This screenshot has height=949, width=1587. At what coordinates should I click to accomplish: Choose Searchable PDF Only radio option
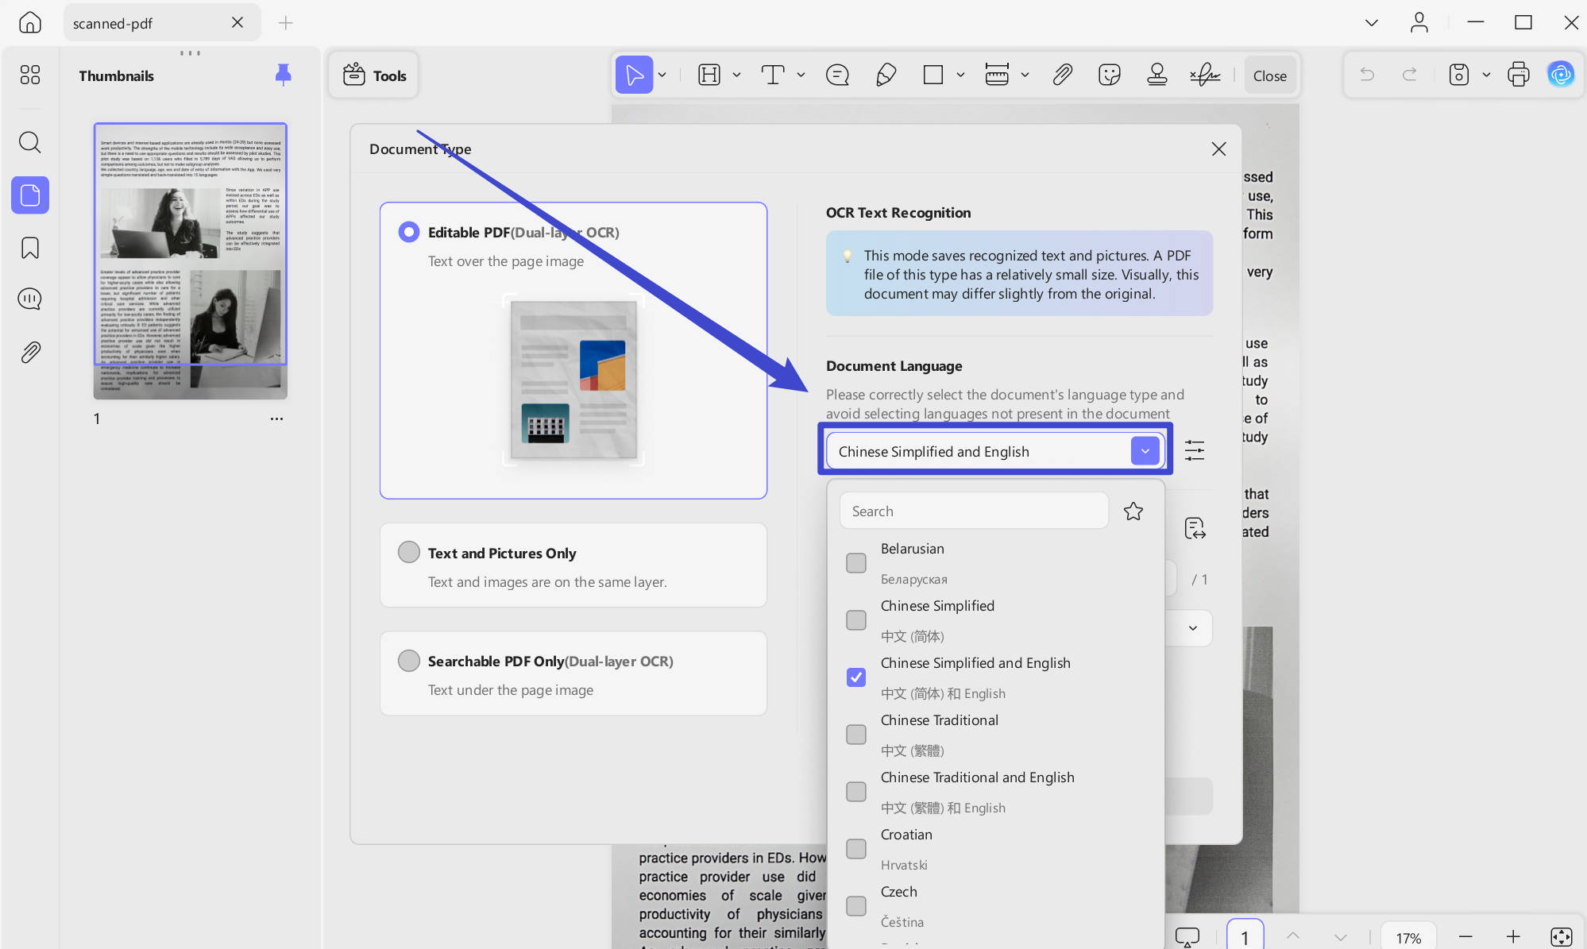(408, 660)
